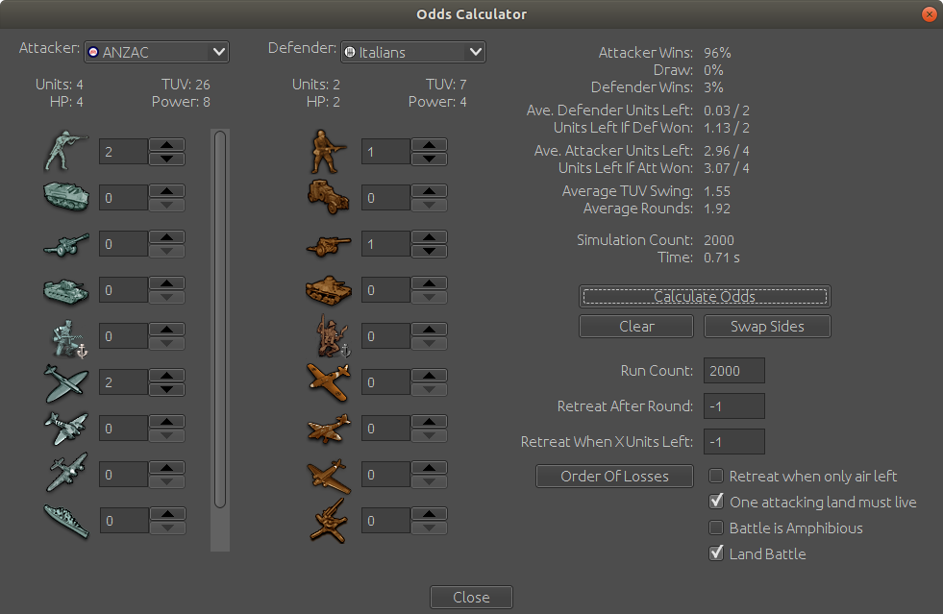Click the Swap Sides button
Screen dimensions: 943x614
pyautogui.click(x=766, y=327)
